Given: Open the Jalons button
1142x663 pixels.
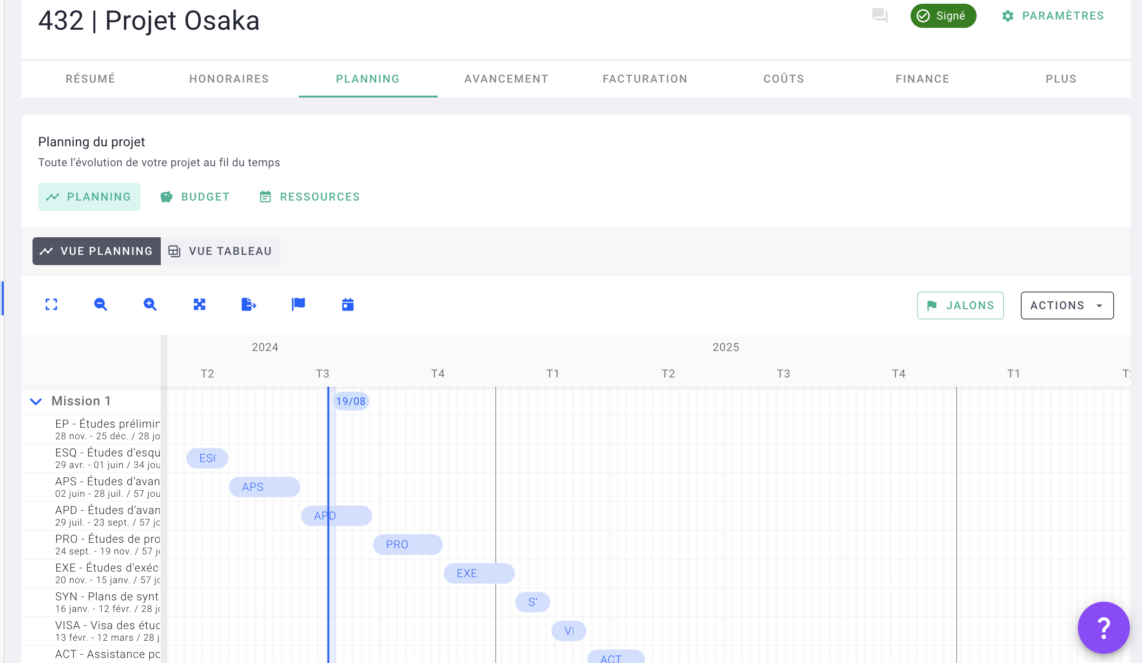Looking at the screenshot, I should coord(960,305).
